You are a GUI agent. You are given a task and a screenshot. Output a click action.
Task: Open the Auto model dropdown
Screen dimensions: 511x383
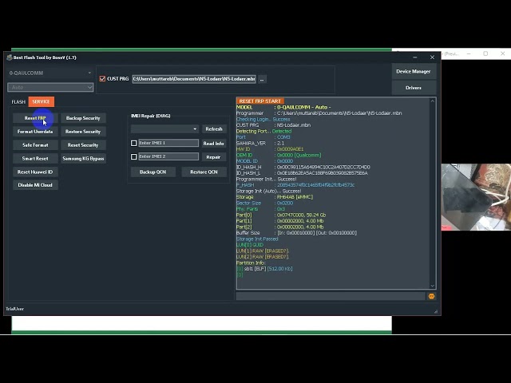(x=50, y=87)
